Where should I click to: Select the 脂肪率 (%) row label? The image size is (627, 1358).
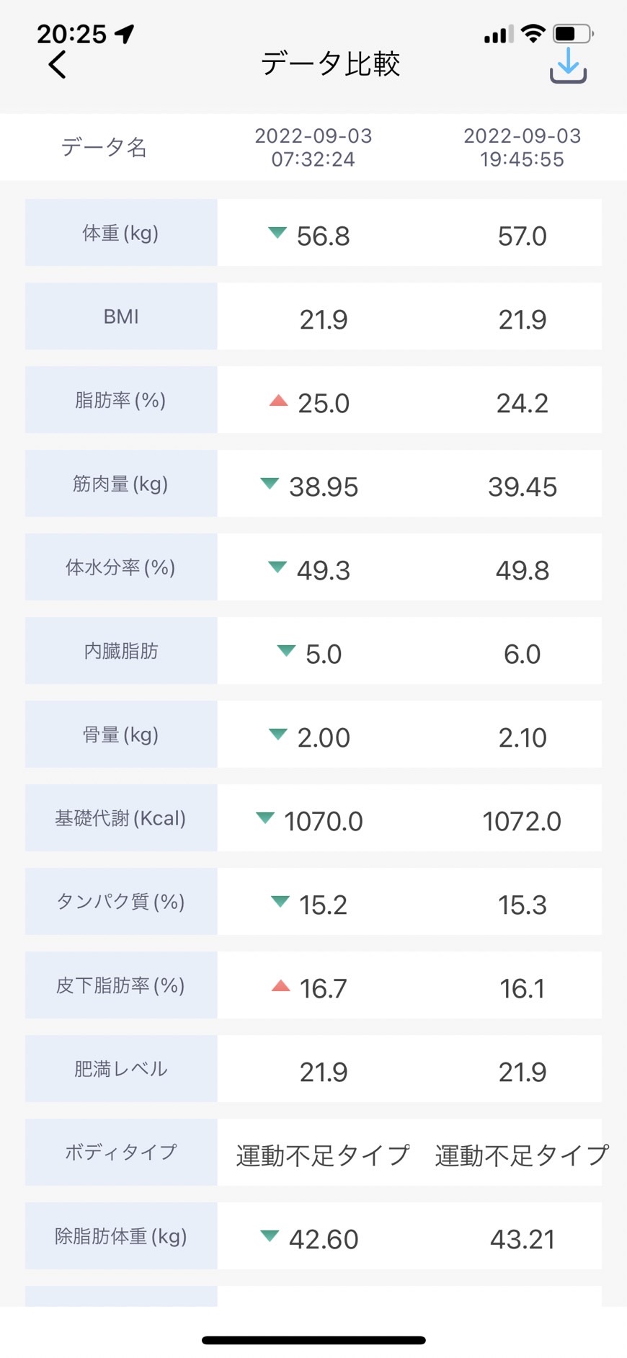pyautogui.click(x=121, y=400)
